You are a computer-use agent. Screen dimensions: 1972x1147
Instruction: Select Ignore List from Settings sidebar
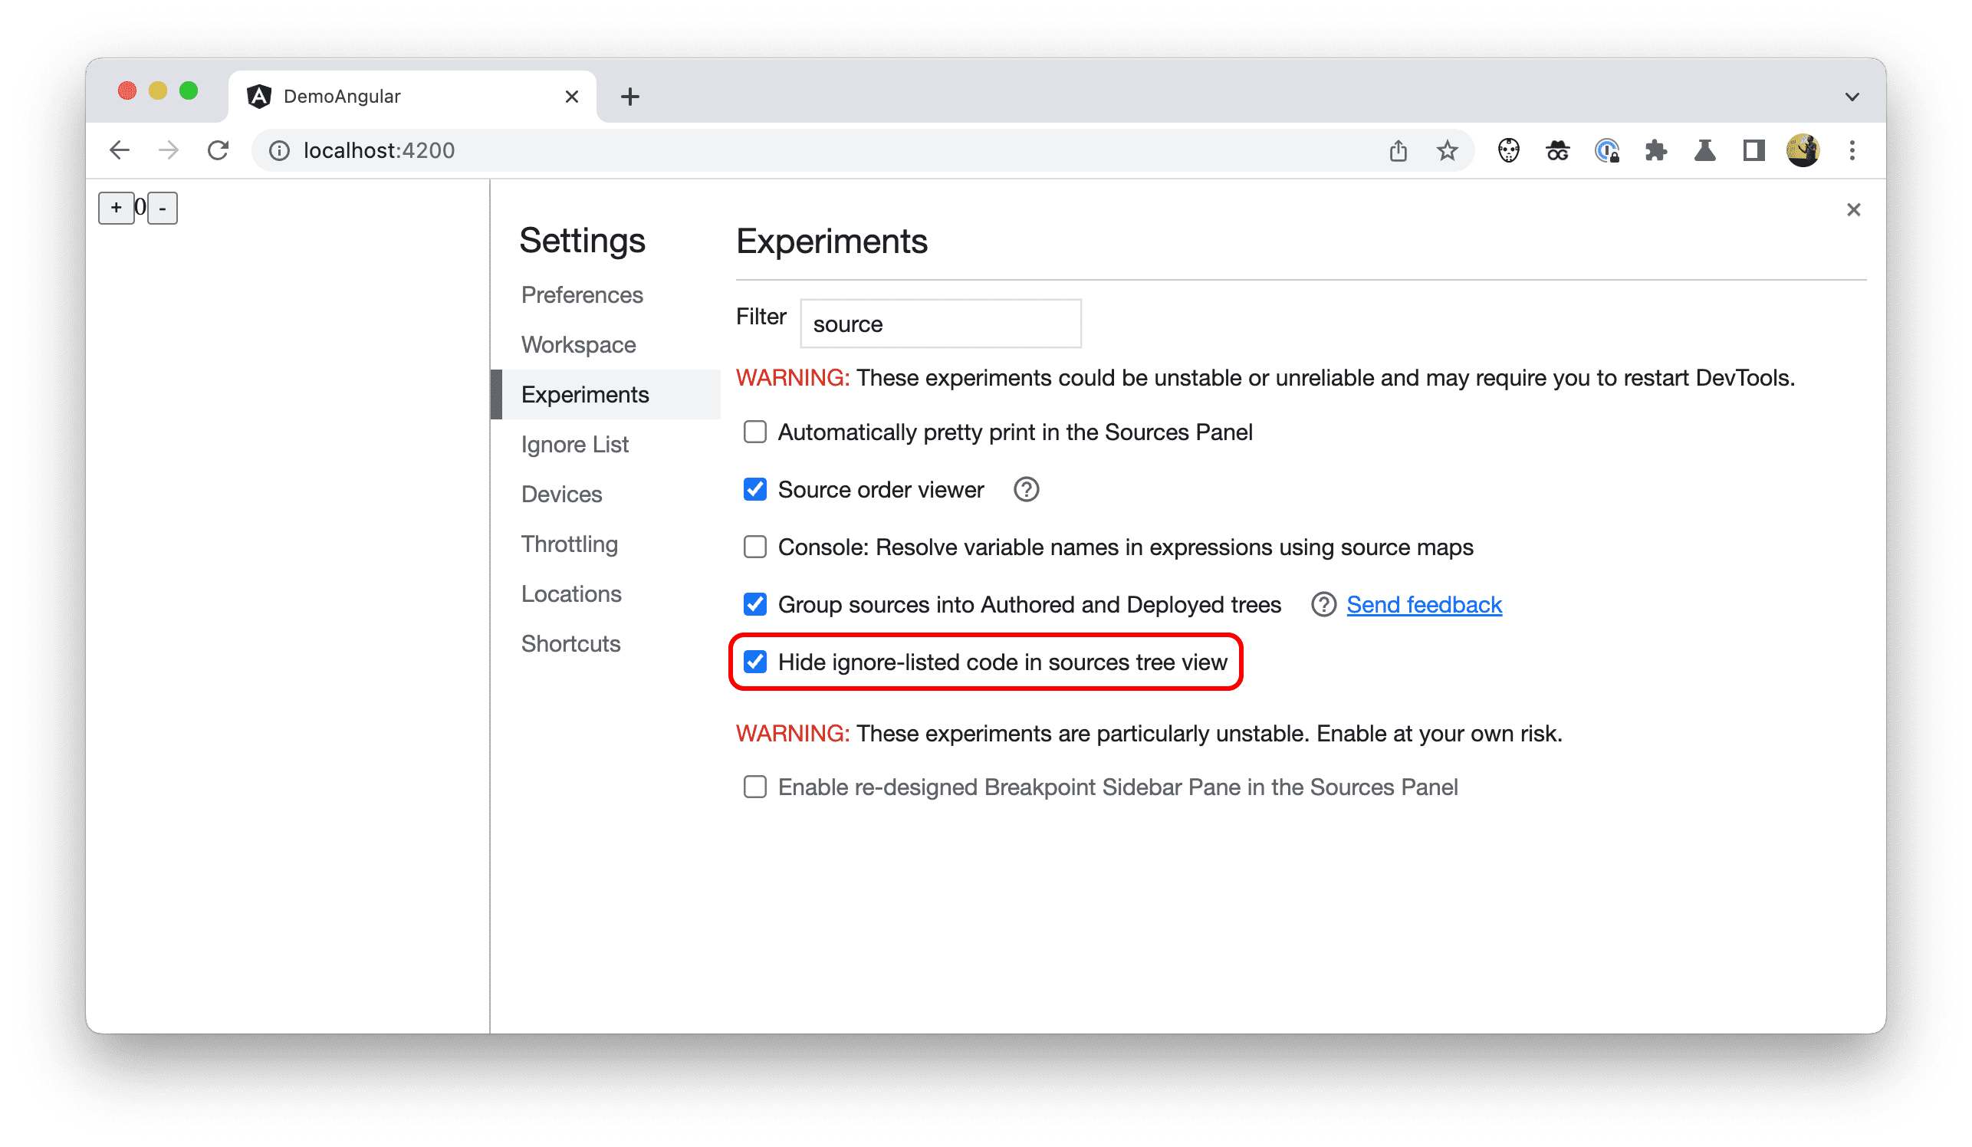tap(574, 442)
